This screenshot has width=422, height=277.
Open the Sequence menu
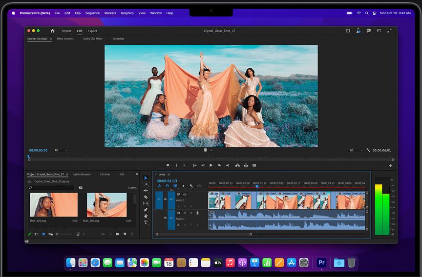point(92,13)
